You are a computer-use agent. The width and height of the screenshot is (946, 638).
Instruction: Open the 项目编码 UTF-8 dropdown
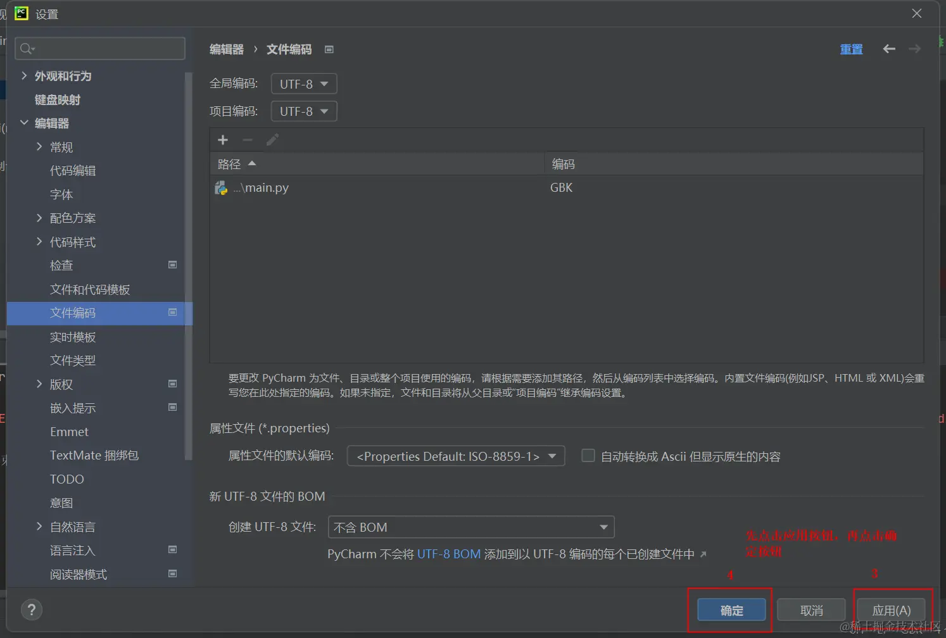tap(304, 111)
